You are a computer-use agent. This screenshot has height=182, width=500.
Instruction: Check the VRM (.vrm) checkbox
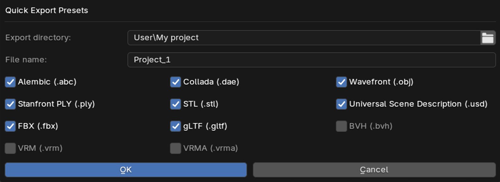(10, 148)
